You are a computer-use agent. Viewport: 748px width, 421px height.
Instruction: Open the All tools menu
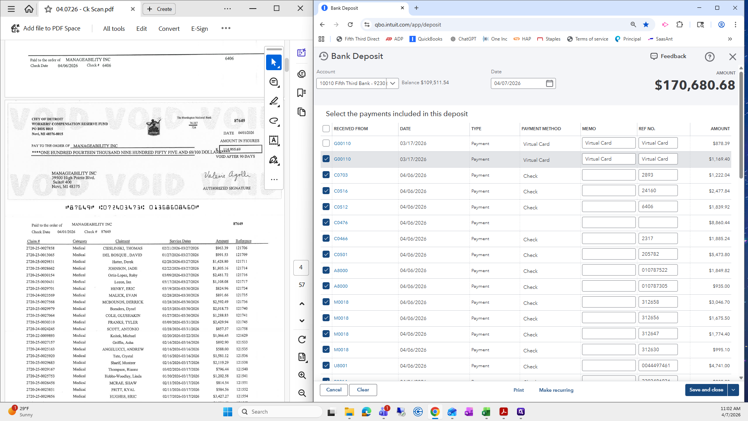coord(114,28)
